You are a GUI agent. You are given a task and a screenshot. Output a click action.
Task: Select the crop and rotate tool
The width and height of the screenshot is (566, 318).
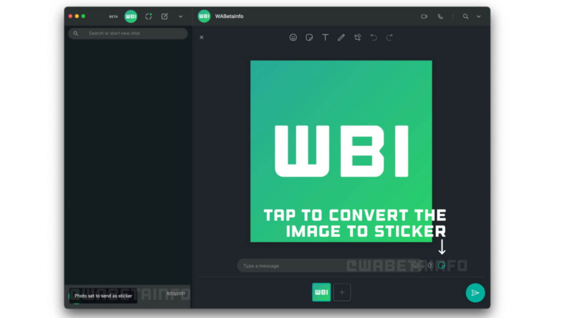(x=357, y=37)
